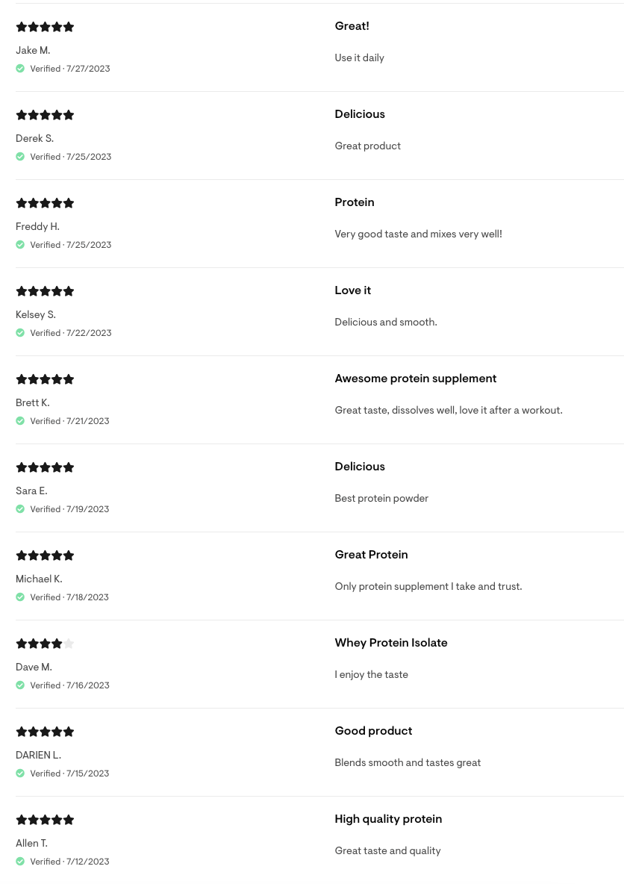
Task: Click the "Great Protein" review title
Action: 371,555
